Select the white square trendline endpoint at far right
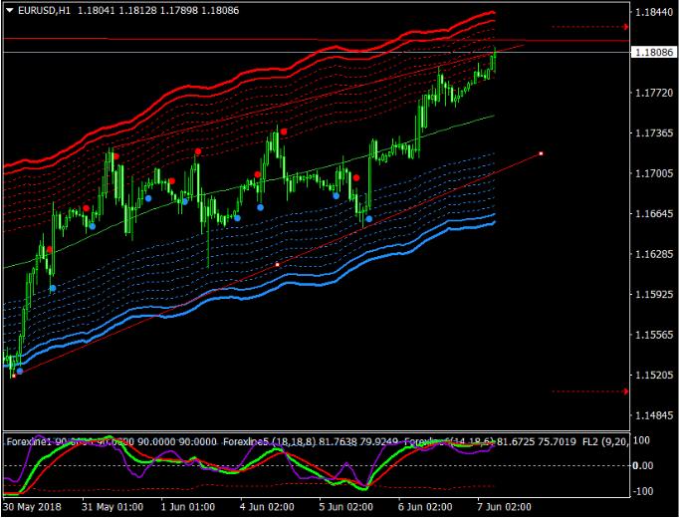The height and width of the screenshot is (518, 679). (x=541, y=153)
